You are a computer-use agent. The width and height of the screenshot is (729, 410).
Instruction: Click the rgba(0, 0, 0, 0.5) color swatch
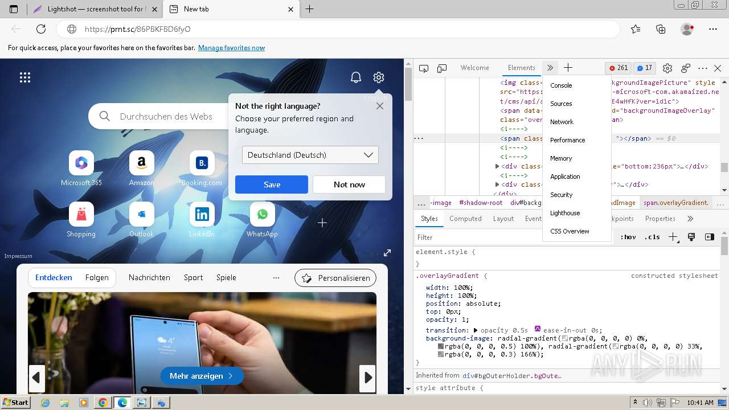click(441, 346)
